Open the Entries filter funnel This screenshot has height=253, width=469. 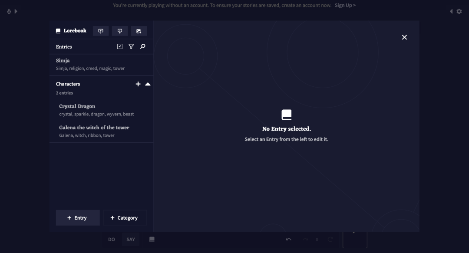(x=131, y=46)
